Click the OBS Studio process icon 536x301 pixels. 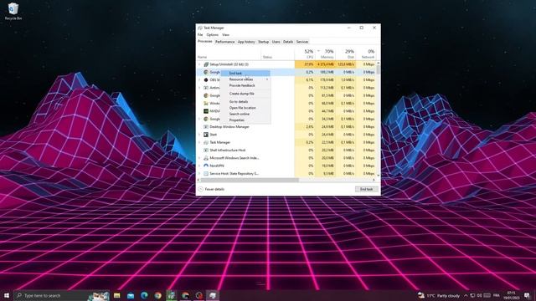[206, 80]
